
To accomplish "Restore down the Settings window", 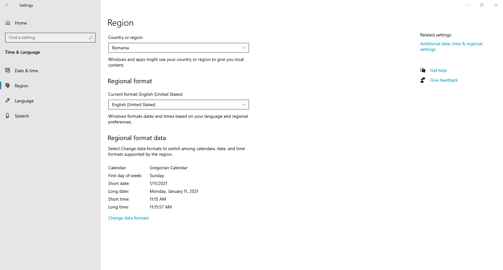I will pyautogui.click(x=481, y=5).
